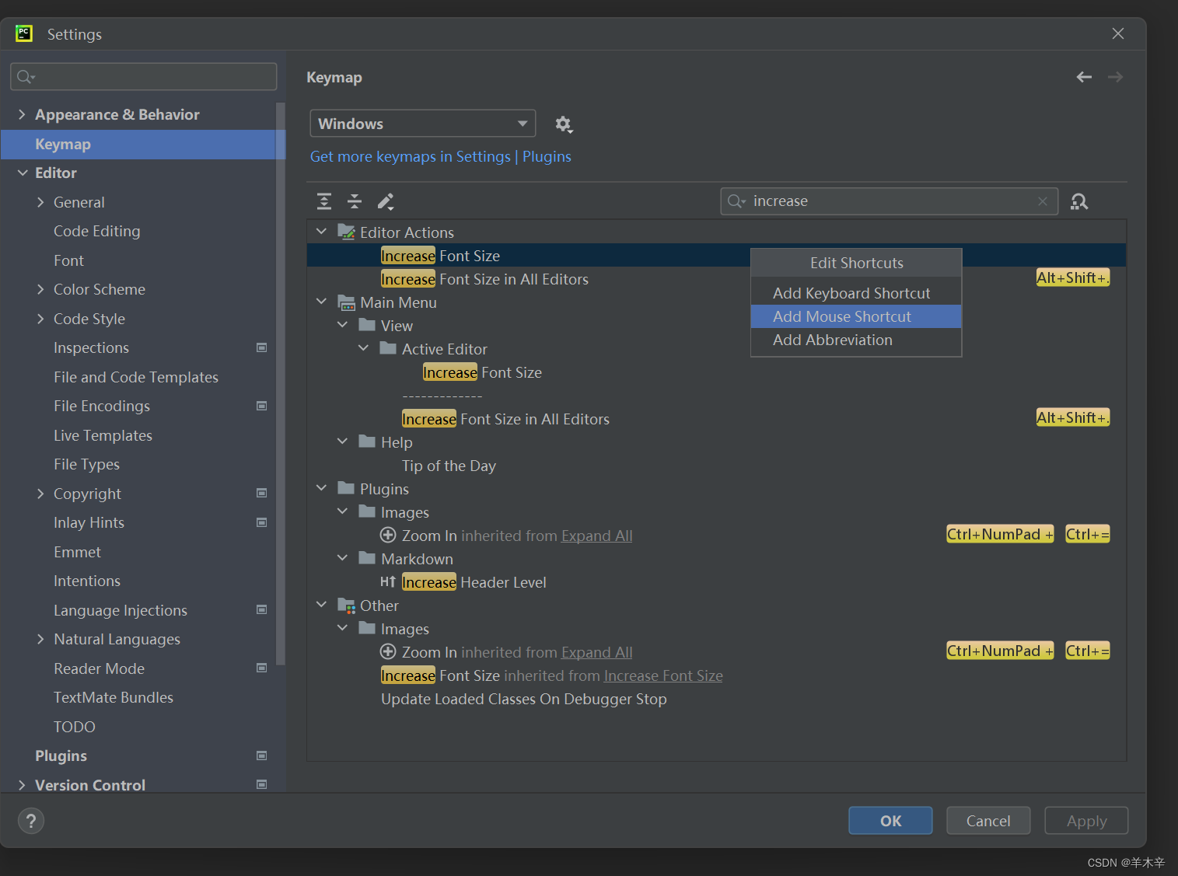Click the OK button

(890, 821)
